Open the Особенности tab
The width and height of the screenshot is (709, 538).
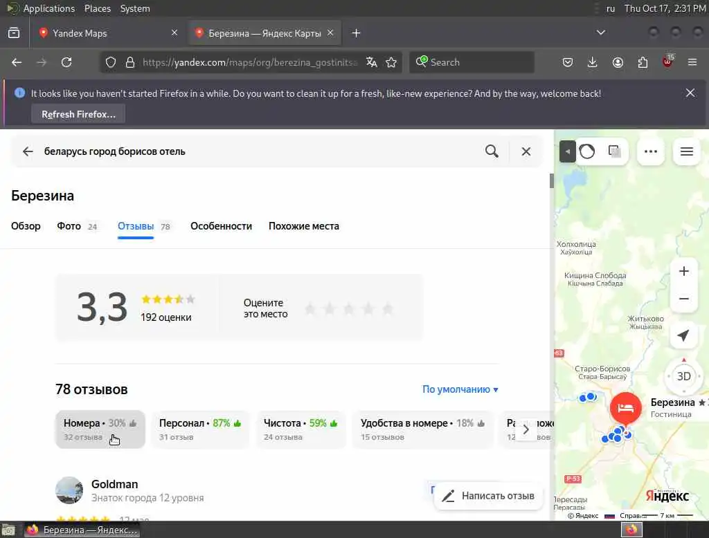click(x=221, y=226)
